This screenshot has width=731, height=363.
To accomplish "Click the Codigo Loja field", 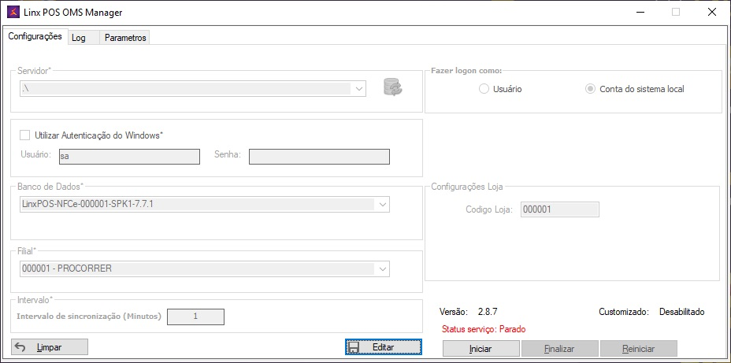I will pos(559,209).
